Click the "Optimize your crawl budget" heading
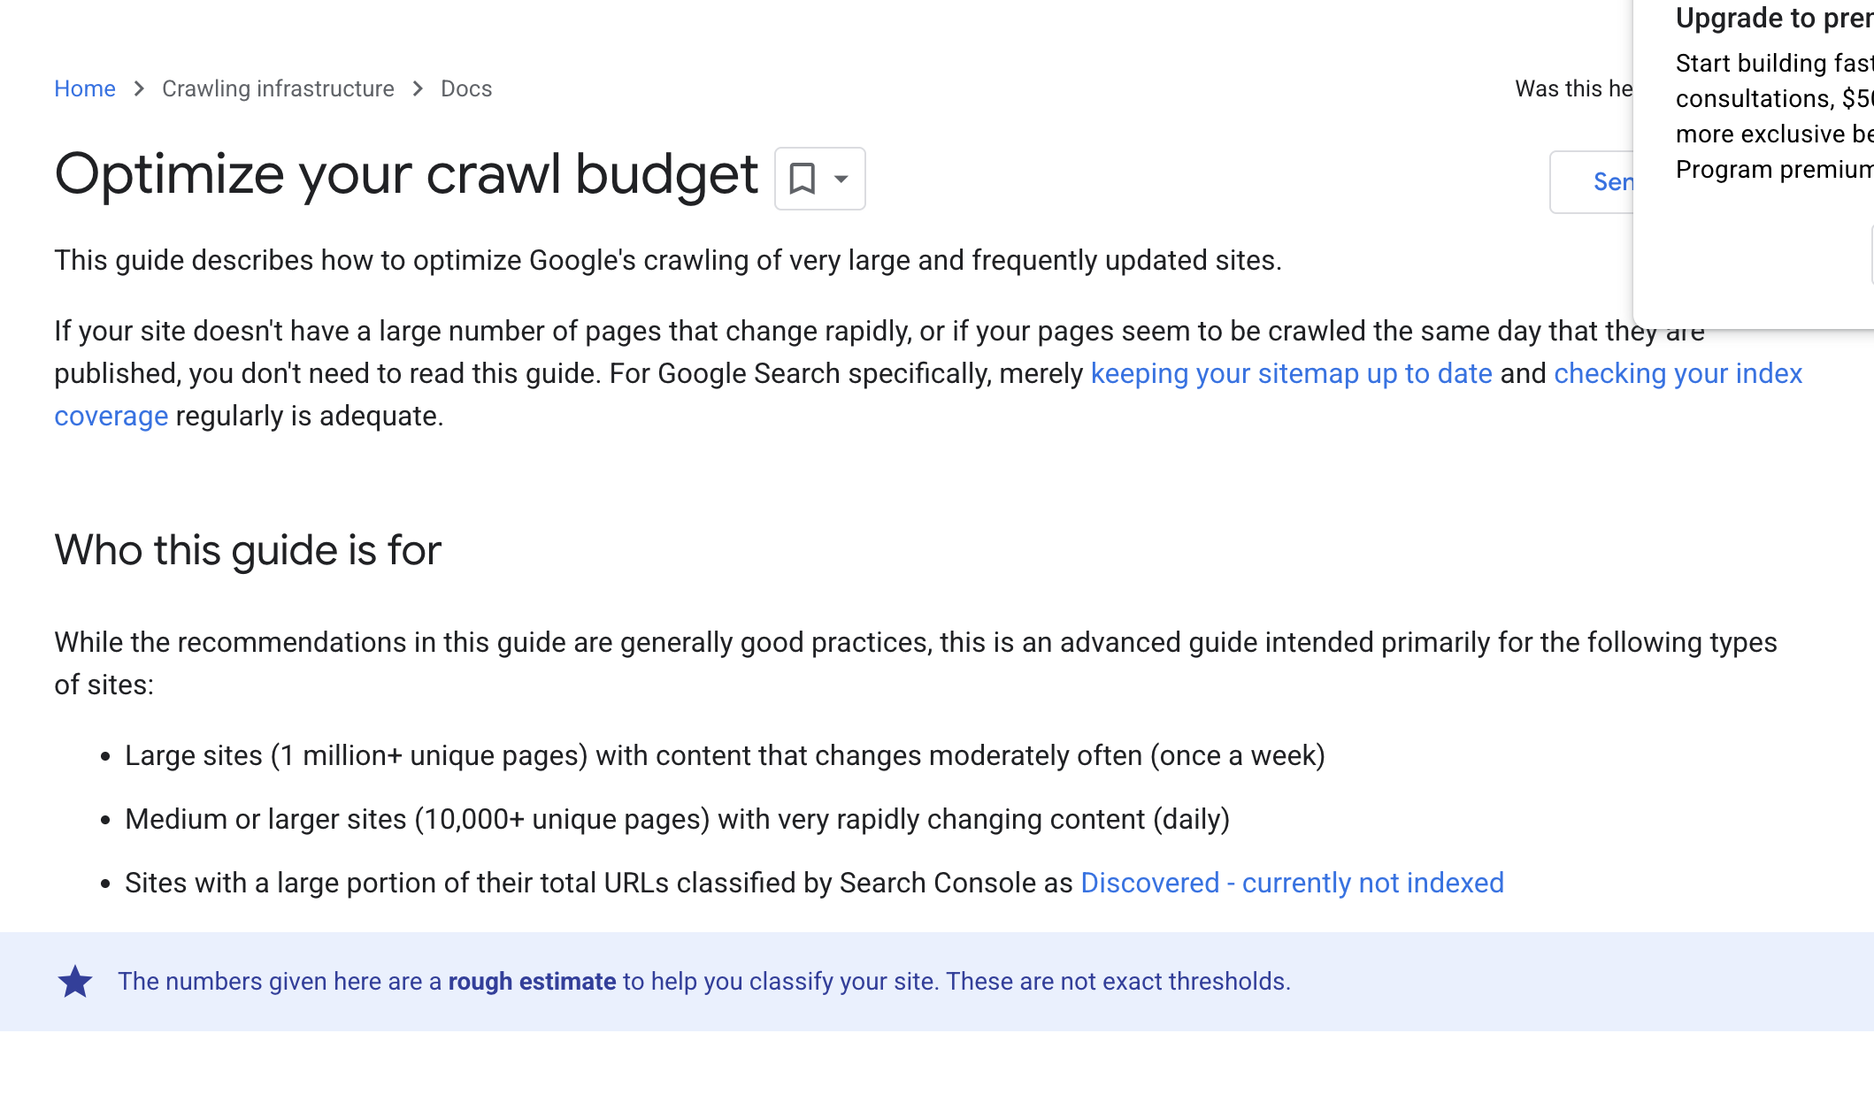 point(406,173)
